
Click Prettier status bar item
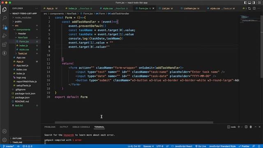(244, 146)
